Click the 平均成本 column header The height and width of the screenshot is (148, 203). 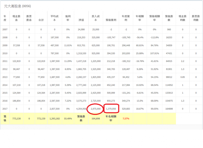(54, 18)
